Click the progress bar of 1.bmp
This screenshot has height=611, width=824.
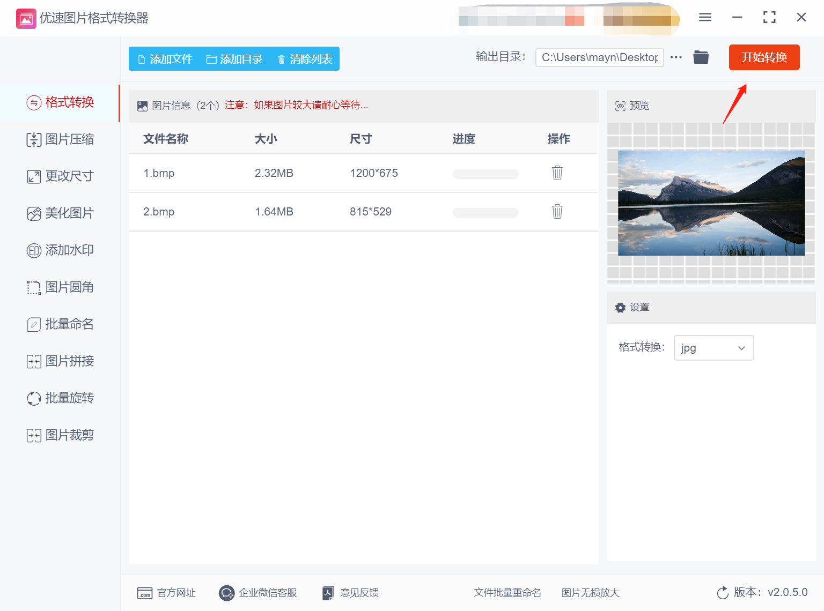coord(485,174)
